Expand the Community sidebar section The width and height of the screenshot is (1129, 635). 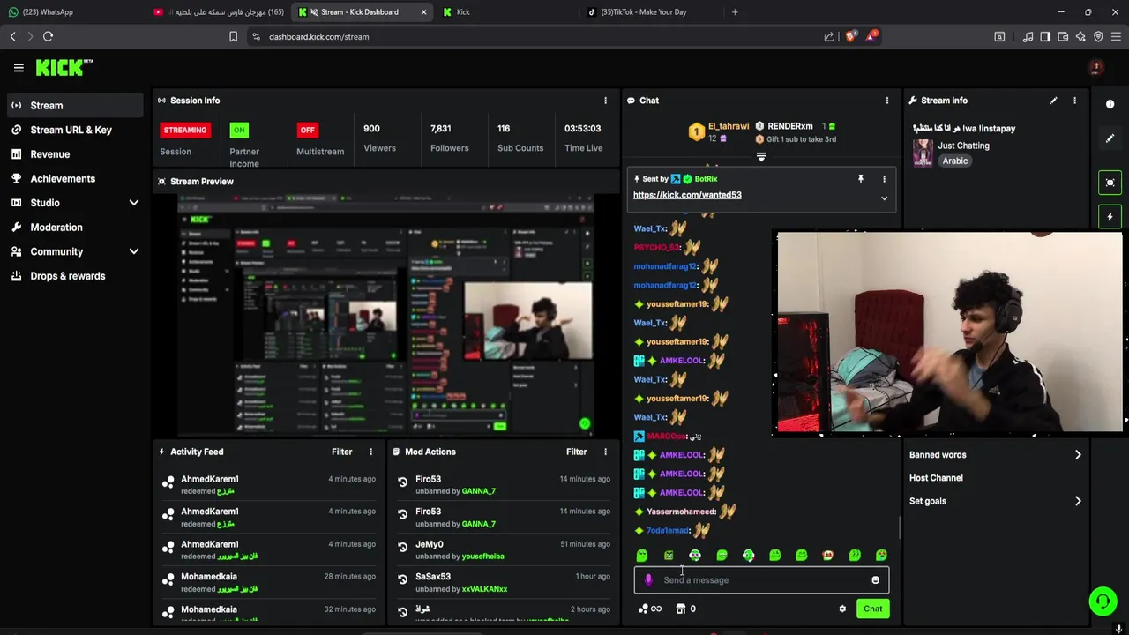(134, 251)
